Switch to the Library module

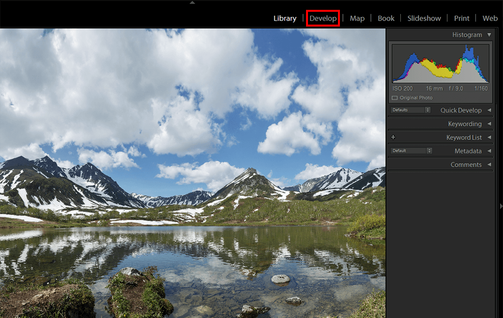pyautogui.click(x=285, y=18)
